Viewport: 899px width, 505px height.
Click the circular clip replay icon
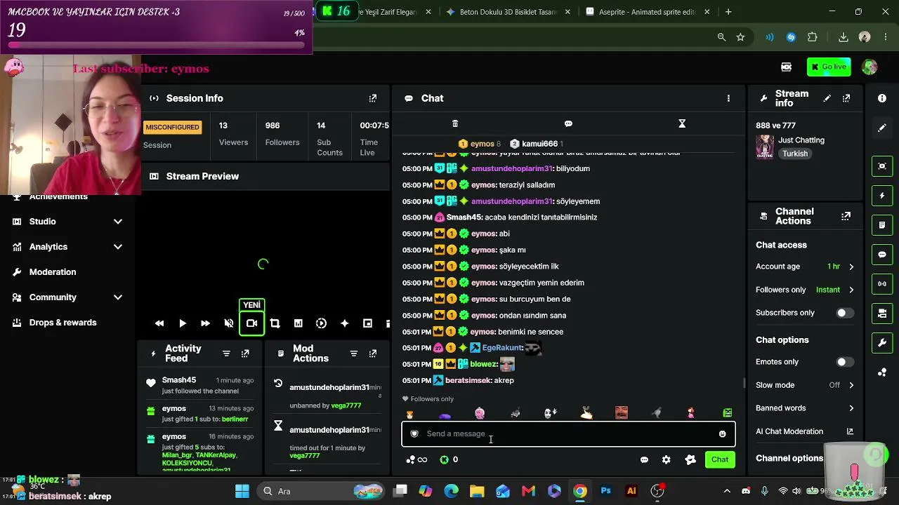click(321, 323)
